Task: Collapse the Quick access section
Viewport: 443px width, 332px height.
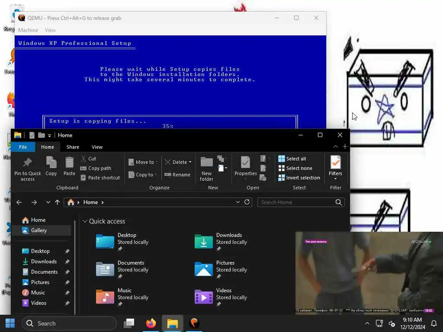Action: pos(85,221)
